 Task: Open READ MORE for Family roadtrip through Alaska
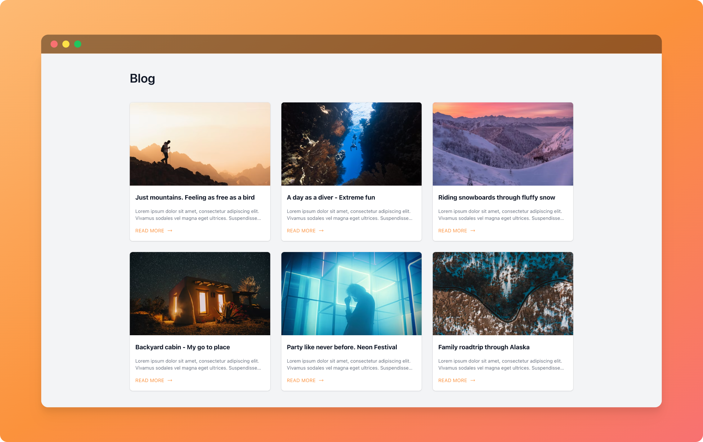[456, 380]
